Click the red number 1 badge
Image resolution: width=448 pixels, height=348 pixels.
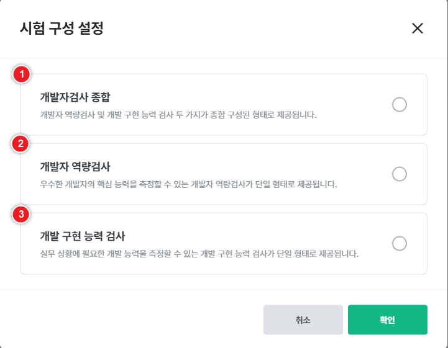click(x=22, y=75)
